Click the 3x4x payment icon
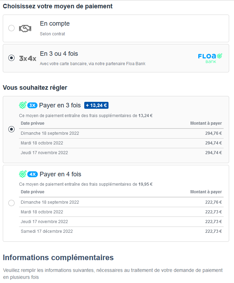 point(27,58)
